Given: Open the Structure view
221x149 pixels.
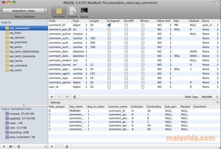Looking at the screenshot, I should click(59, 13).
